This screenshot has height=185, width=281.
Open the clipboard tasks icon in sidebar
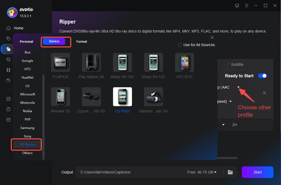8,109
